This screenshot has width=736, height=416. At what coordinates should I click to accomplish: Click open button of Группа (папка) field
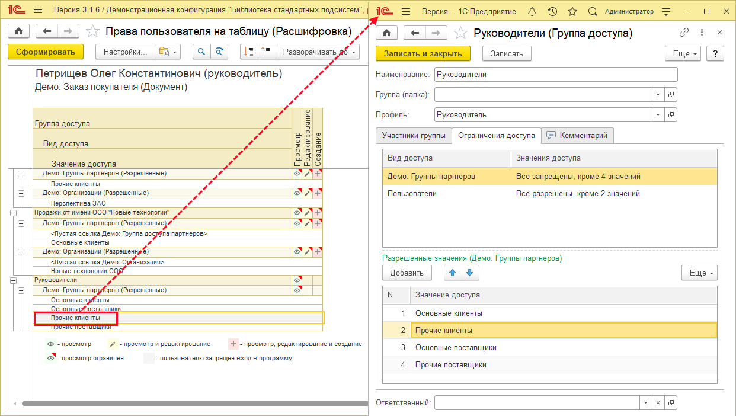671,94
